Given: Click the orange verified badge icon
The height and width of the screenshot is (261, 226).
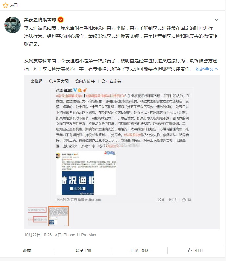Looking at the screenshot, I should (61, 20).
